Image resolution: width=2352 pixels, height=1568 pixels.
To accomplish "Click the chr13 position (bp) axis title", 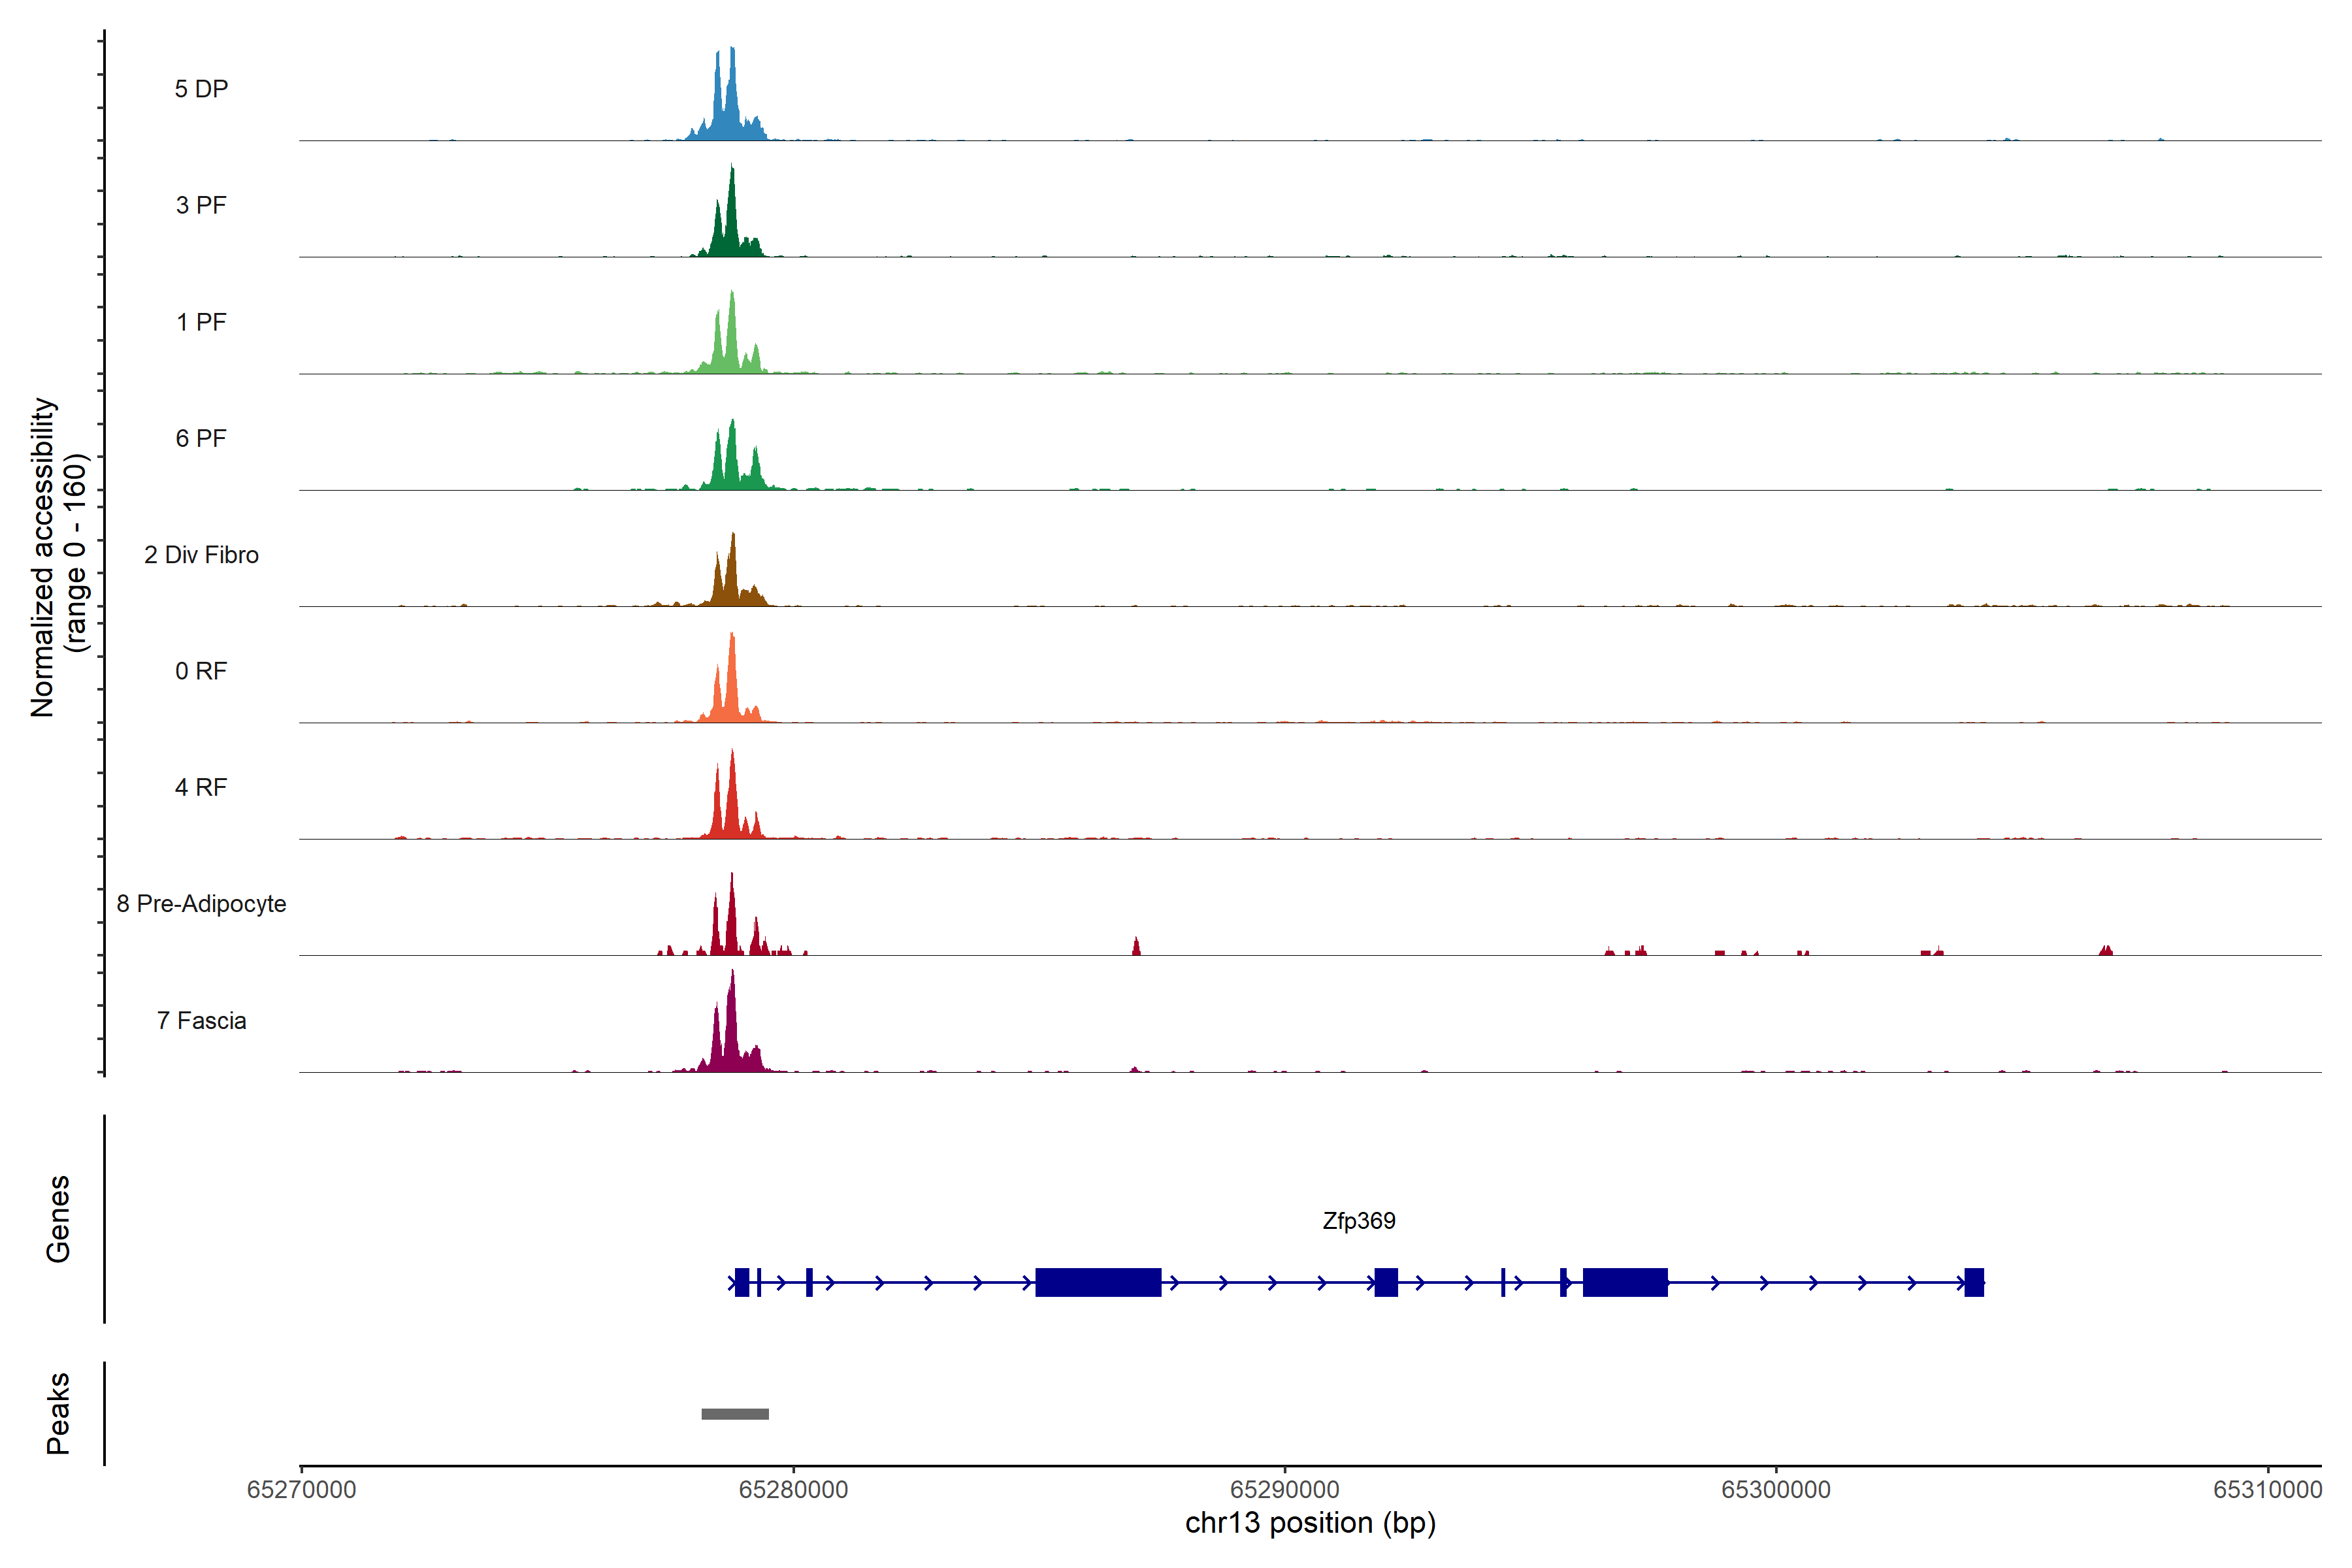I will point(1310,1523).
